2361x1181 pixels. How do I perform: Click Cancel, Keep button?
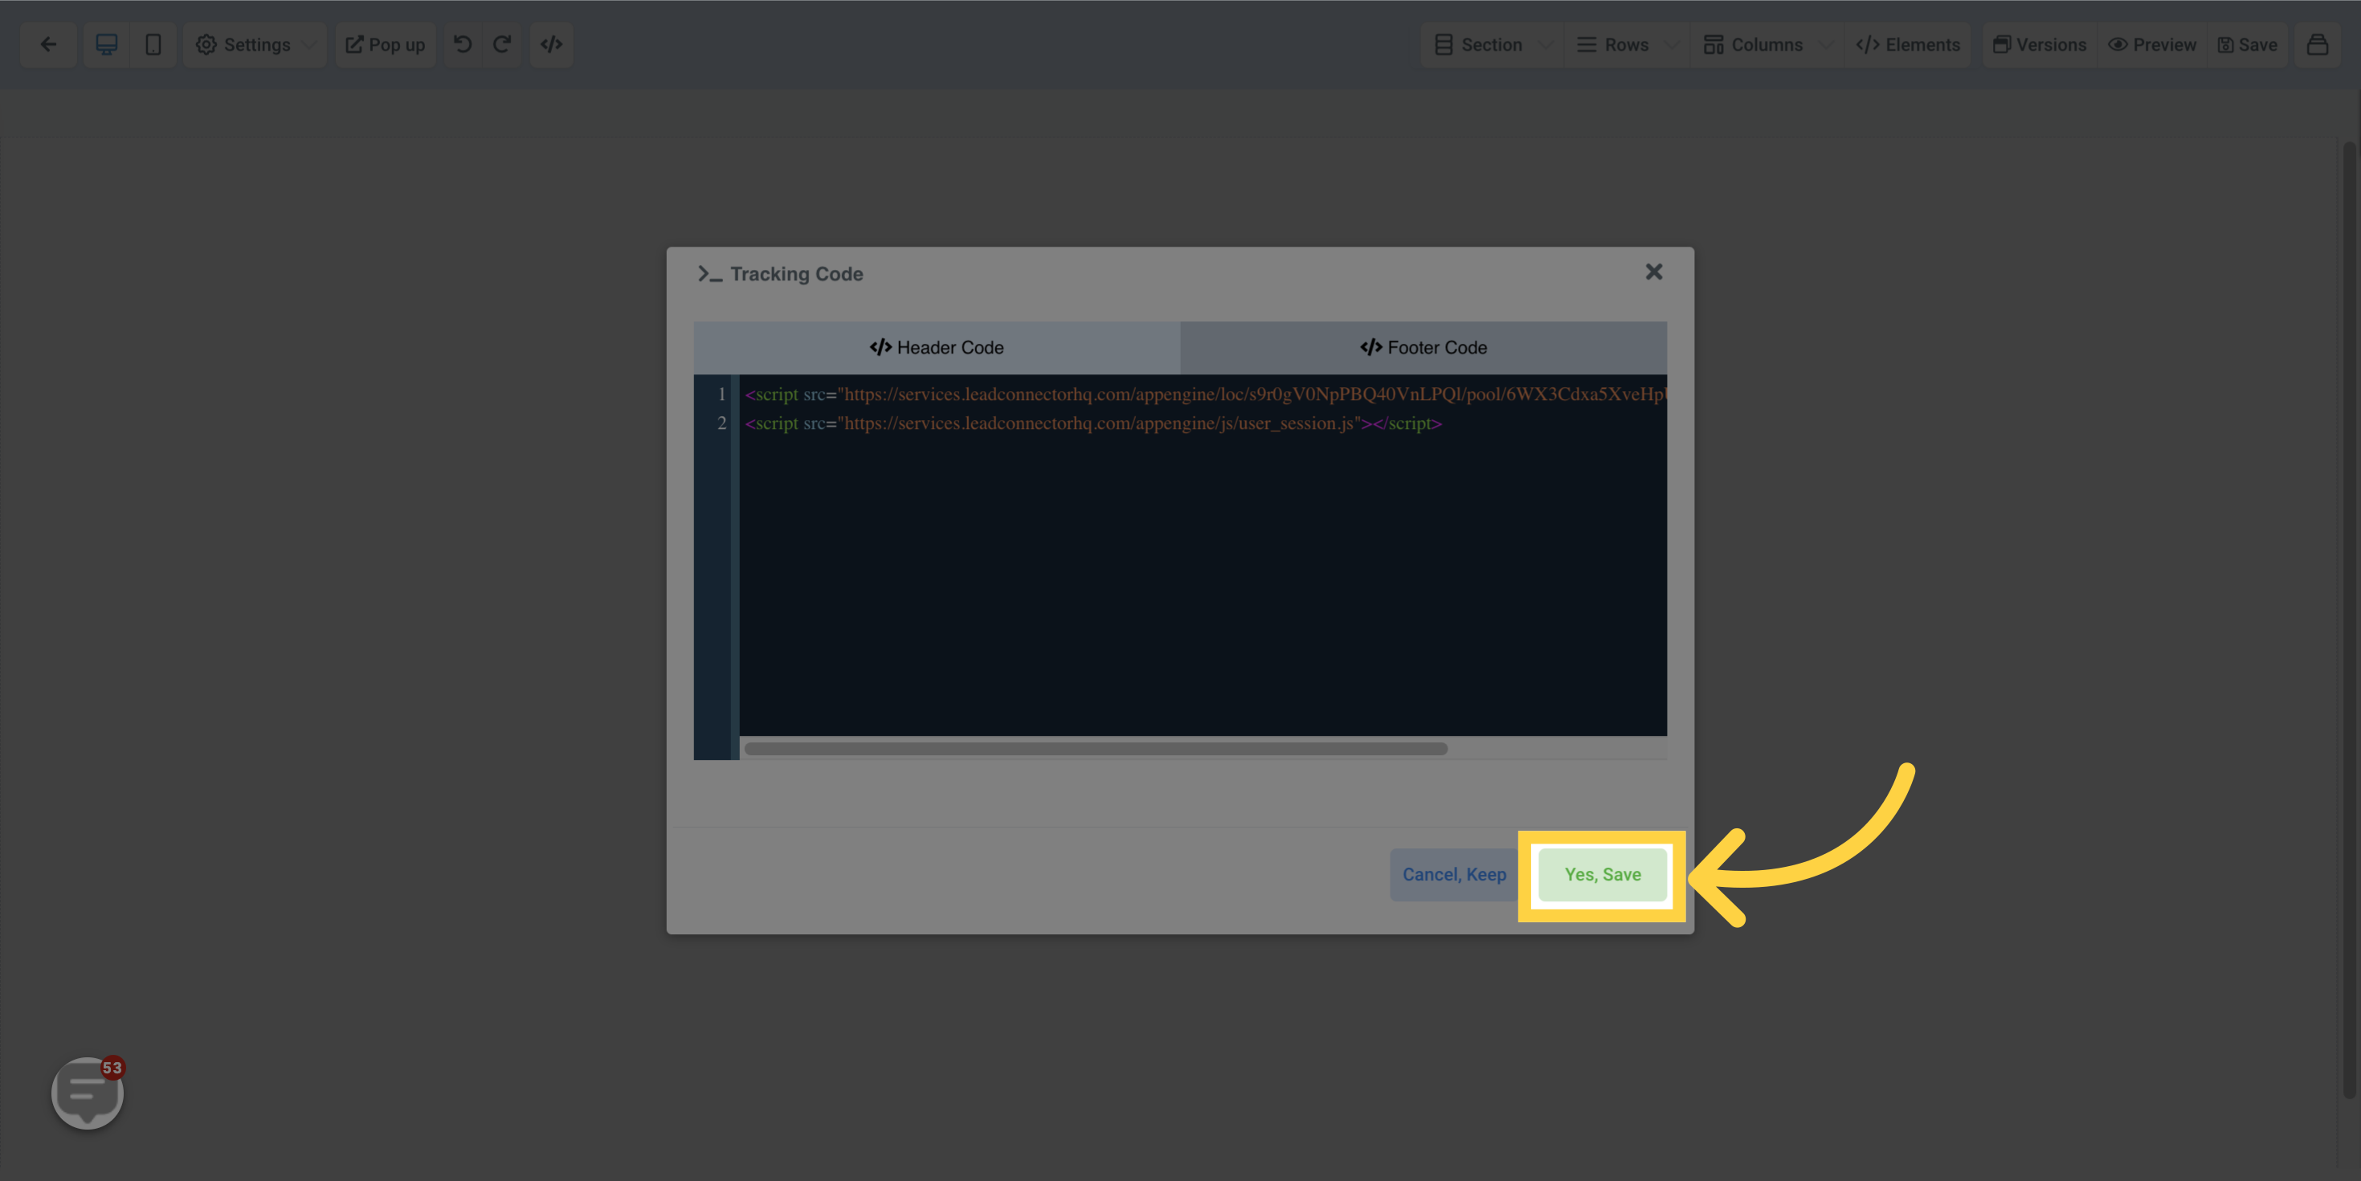tap(1453, 875)
